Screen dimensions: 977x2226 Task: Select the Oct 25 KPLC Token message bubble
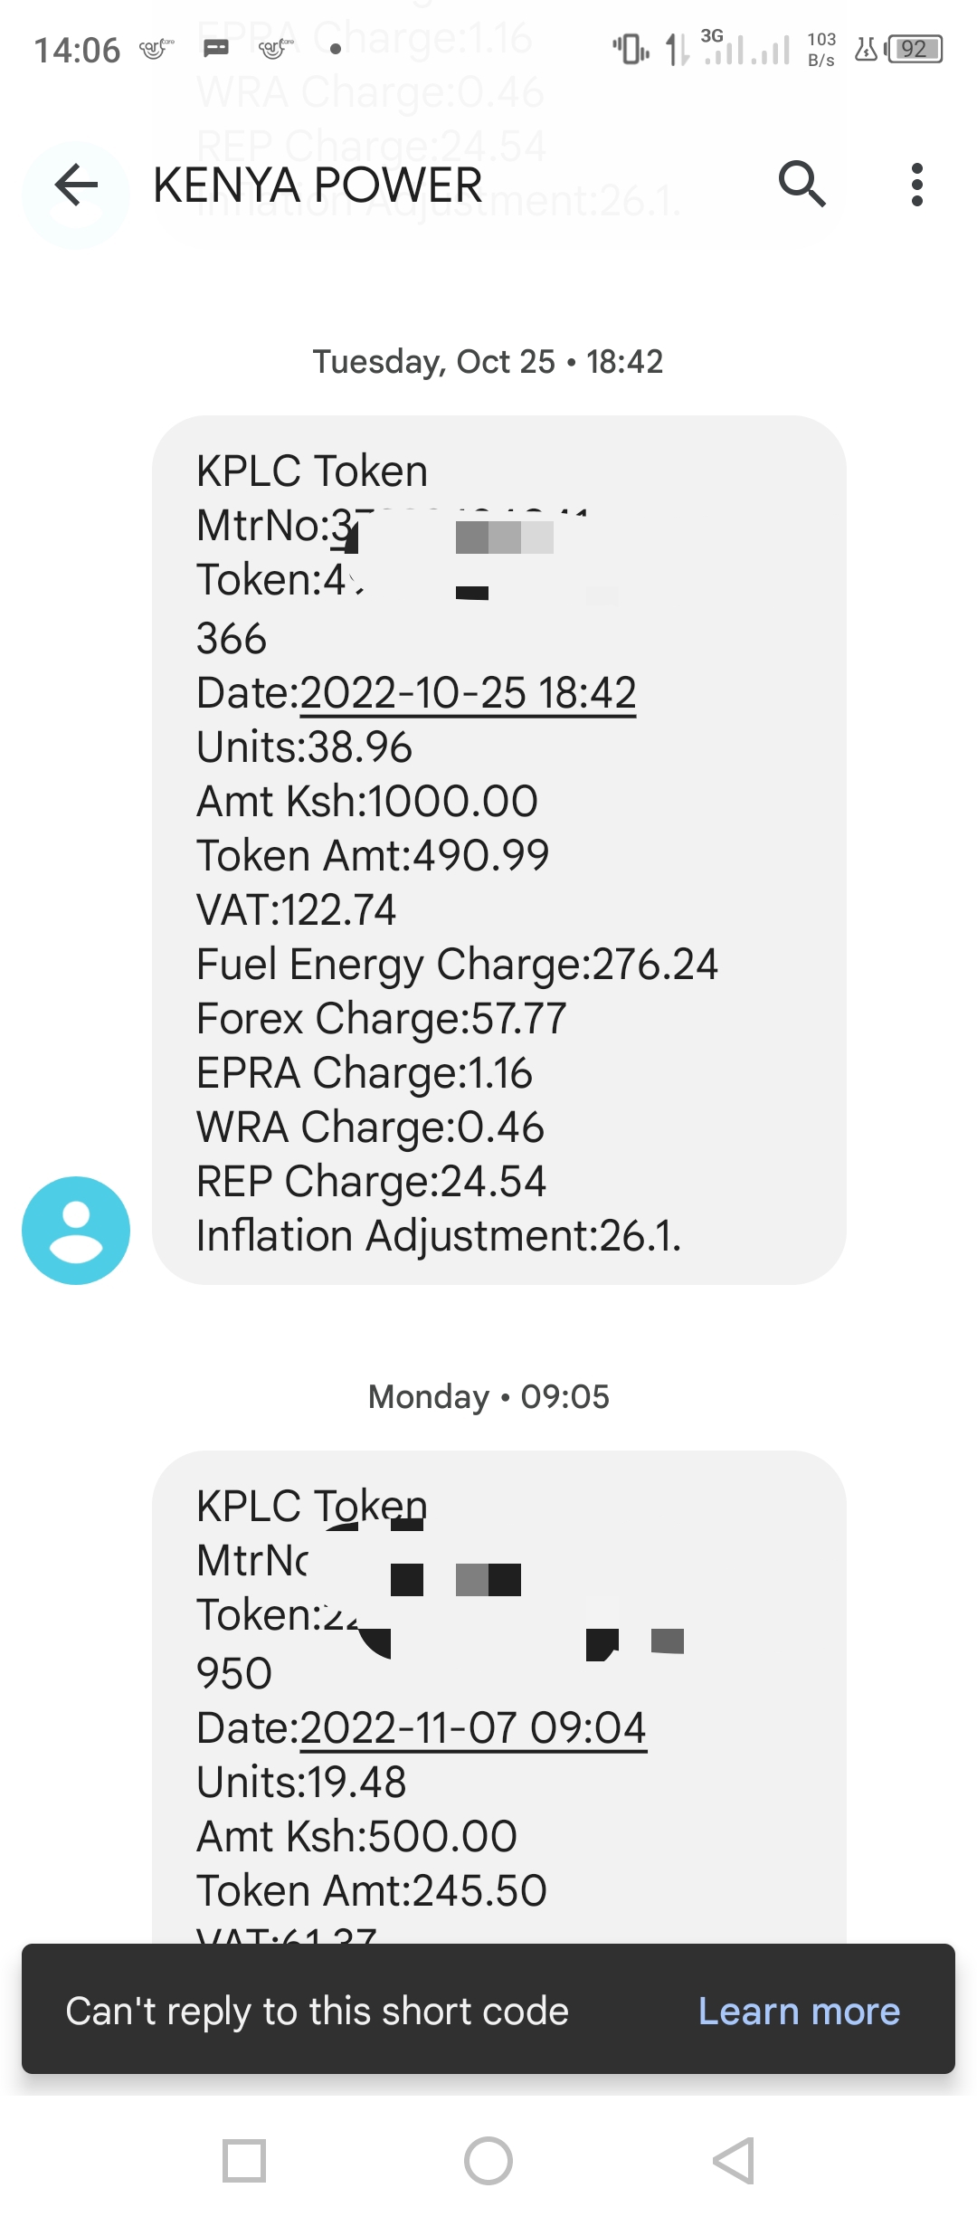pyautogui.click(x=499, y=850)
